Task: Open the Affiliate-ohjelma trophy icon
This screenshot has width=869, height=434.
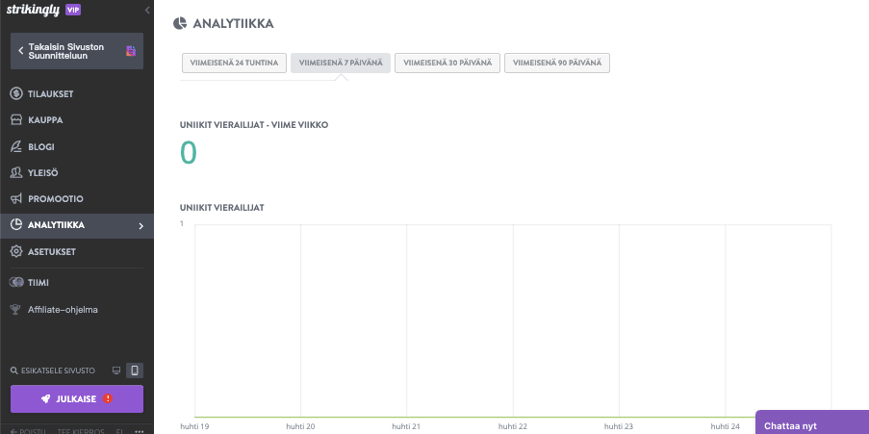Action: click(16, 309)
